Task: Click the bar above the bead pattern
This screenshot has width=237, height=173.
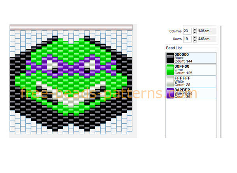Action: (x=71, y=28)
